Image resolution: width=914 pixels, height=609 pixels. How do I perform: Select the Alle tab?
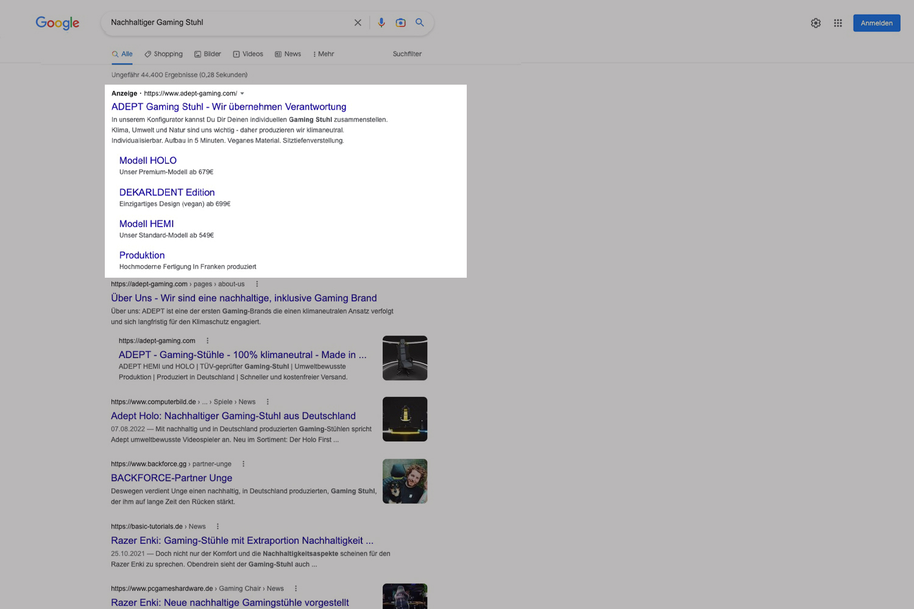click(x=122, y=54)
